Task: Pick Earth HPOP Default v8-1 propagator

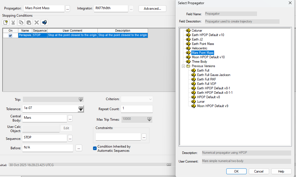Action: [213, 88]
